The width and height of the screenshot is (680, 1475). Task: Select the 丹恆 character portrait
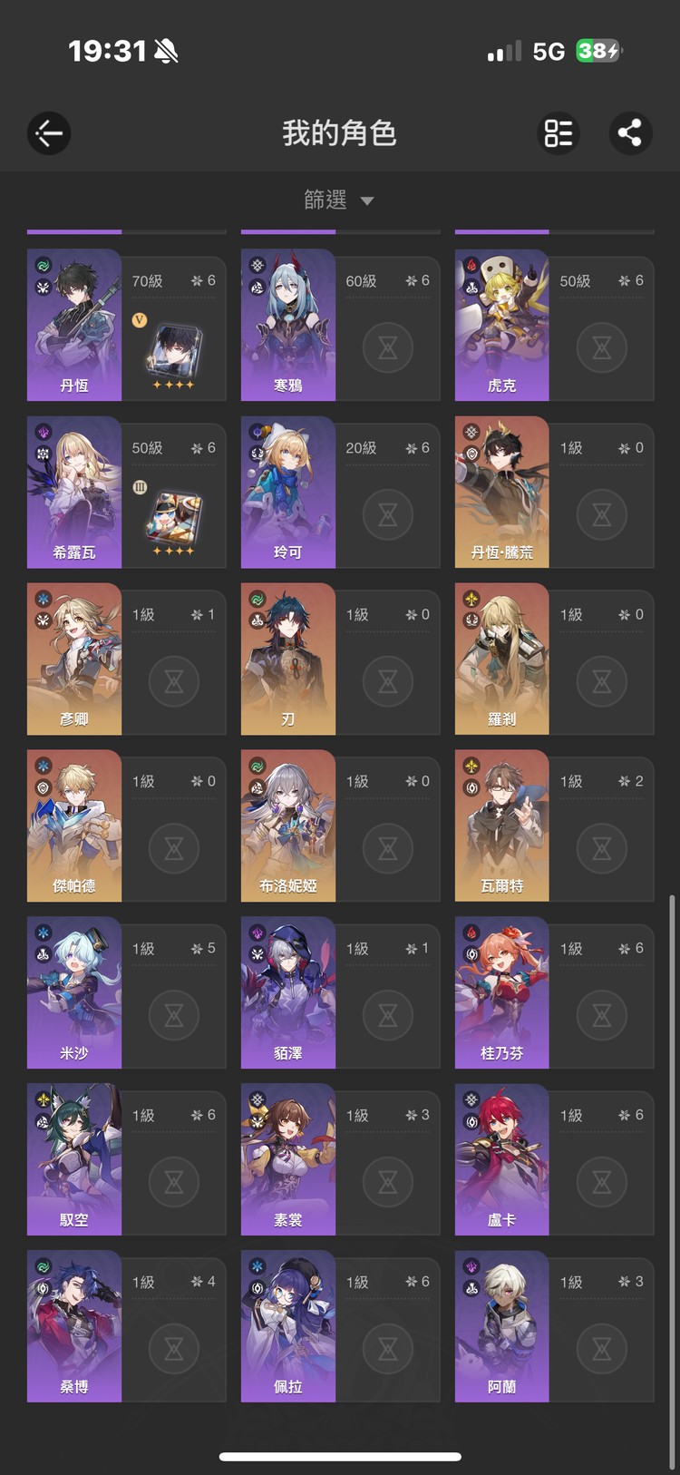click(x=74, y=325)
